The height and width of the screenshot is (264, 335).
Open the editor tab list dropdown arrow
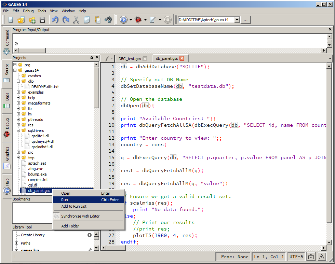[x=330, y=58]
